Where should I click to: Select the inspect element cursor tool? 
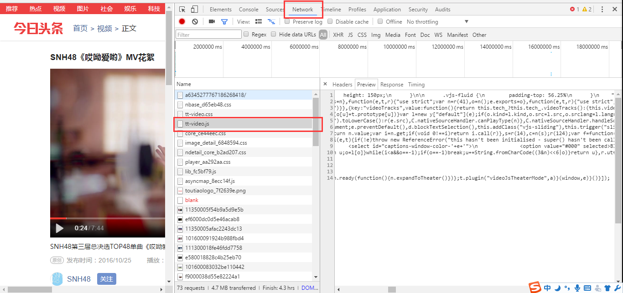(x=183, y=10)
